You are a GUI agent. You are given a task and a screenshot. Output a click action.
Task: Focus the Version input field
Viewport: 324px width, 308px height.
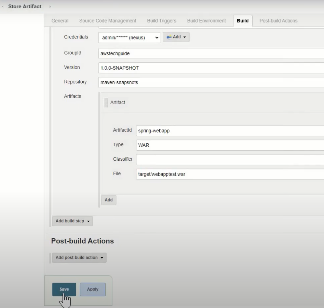[x=211, y=68]
